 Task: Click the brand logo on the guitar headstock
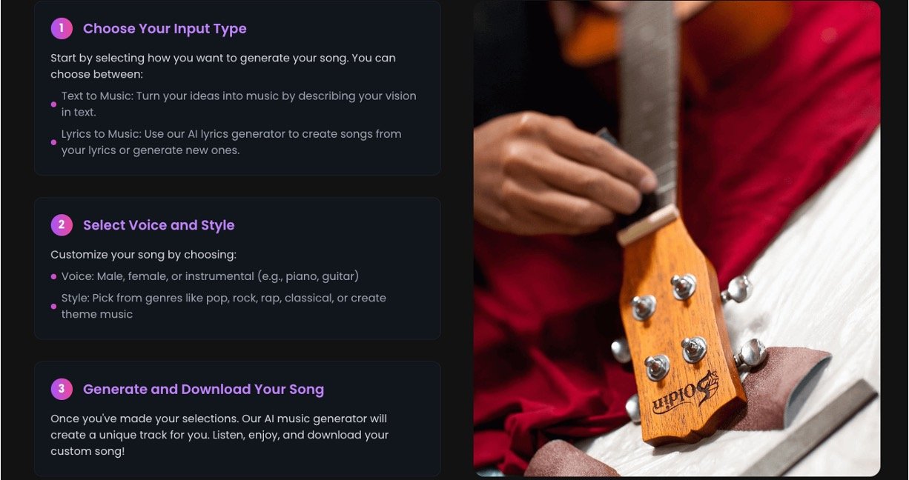pos(685,393)
